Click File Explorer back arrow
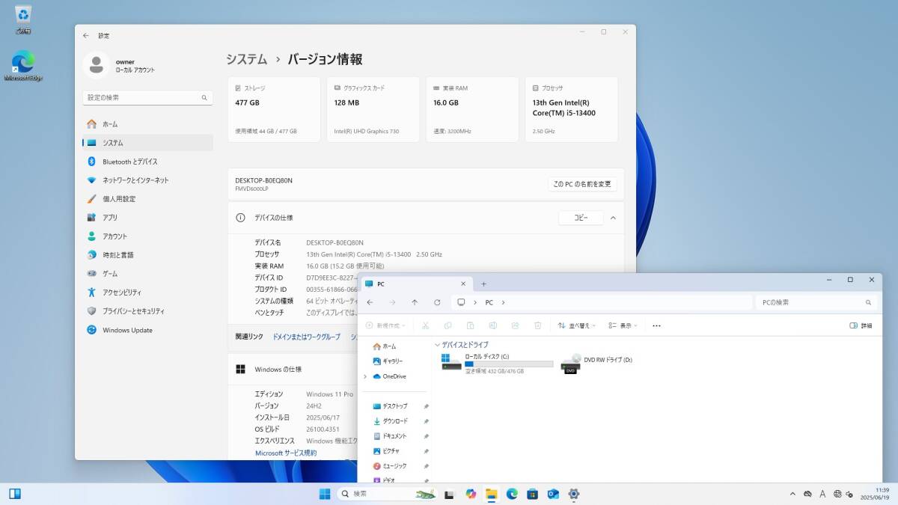Viewport: 898px width, 505px height. (x=370, y=302)
